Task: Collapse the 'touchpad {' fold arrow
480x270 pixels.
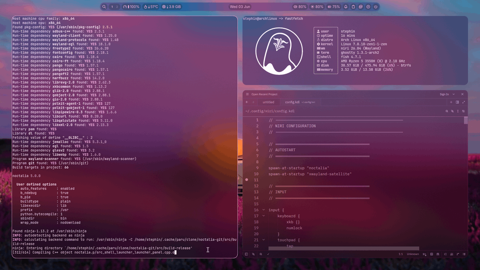Action: click(264, 240)
